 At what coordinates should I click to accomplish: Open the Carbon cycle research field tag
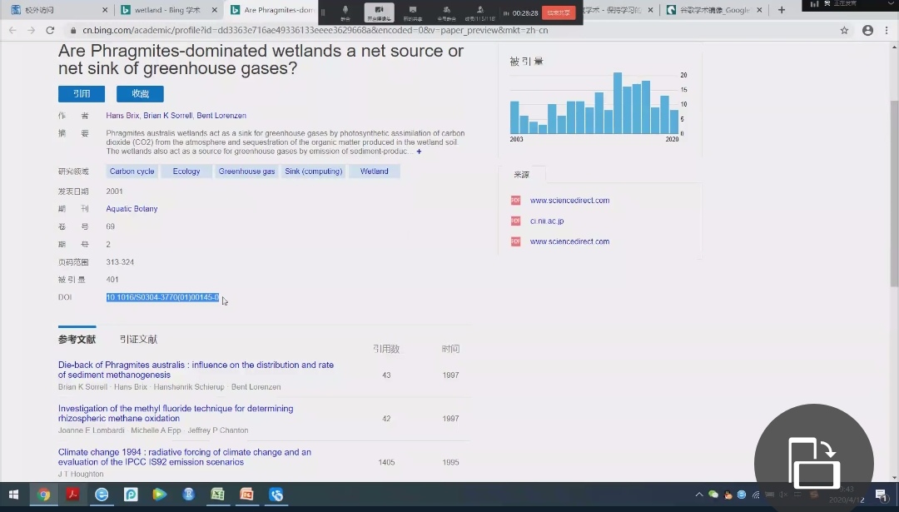pyautogui.click(x=132, y=171)
